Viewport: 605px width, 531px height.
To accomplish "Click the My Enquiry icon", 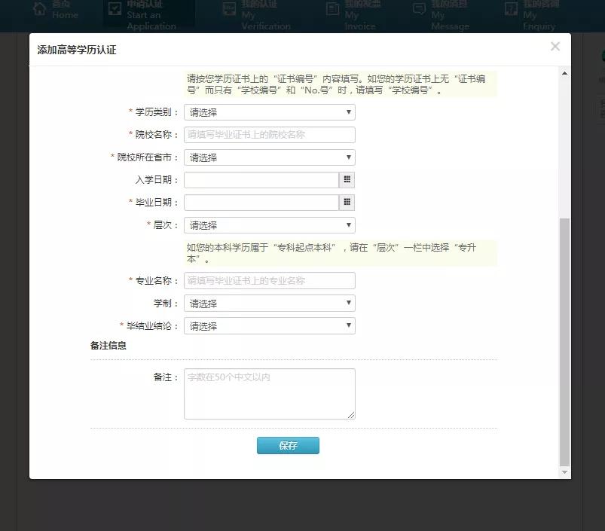I will pyautogui.click(x=511, y=10).
